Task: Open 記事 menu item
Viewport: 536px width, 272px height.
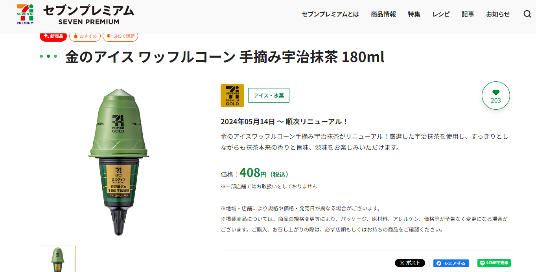Action: pyautogui.click(x=468, y=14)
